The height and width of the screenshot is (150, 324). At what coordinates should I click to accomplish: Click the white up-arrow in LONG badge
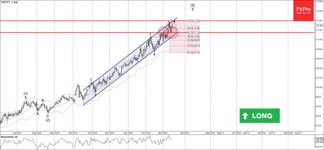click(x=245, y=116)
